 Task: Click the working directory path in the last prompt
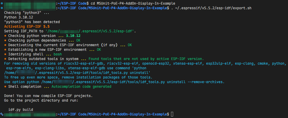[x=113, y=114]
